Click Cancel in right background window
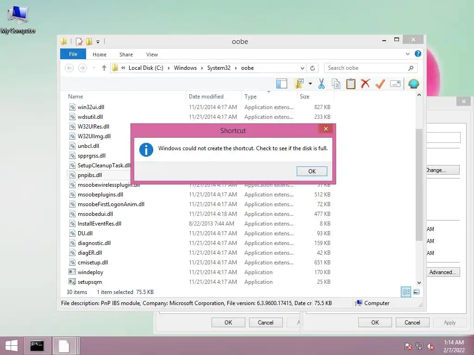474x355 pixels. [x=412, y=322]
